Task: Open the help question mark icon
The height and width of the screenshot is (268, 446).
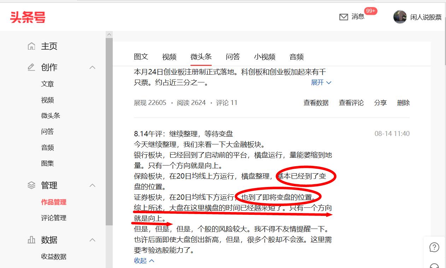Action: (x=434, y=247)
